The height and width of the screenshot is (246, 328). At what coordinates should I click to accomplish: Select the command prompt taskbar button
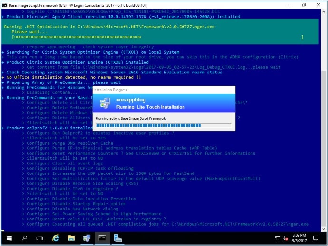tap(102, 238)
